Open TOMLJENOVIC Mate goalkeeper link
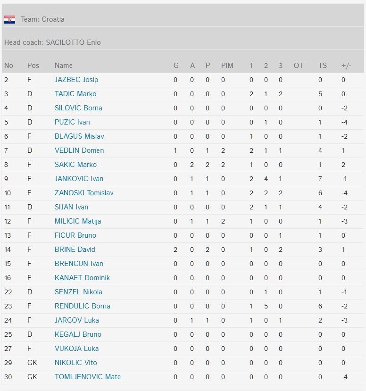The image size is (366, 391). point(87,377)
